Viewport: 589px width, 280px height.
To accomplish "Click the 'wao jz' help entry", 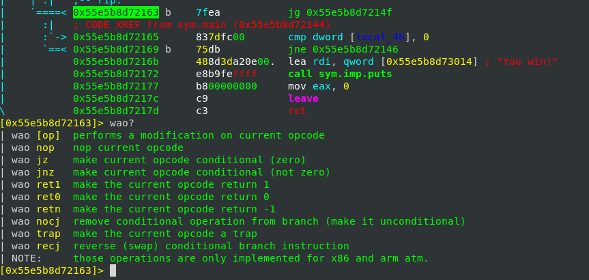I will click(x=29, y=160).
